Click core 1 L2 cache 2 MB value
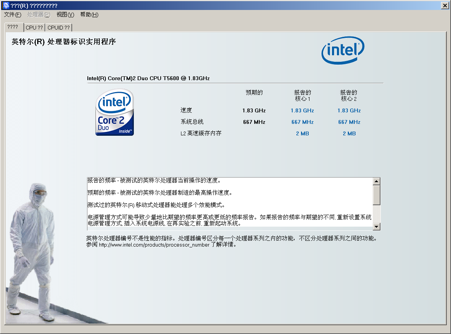This screenshot has width=451, height=334. tap(303, 133)
